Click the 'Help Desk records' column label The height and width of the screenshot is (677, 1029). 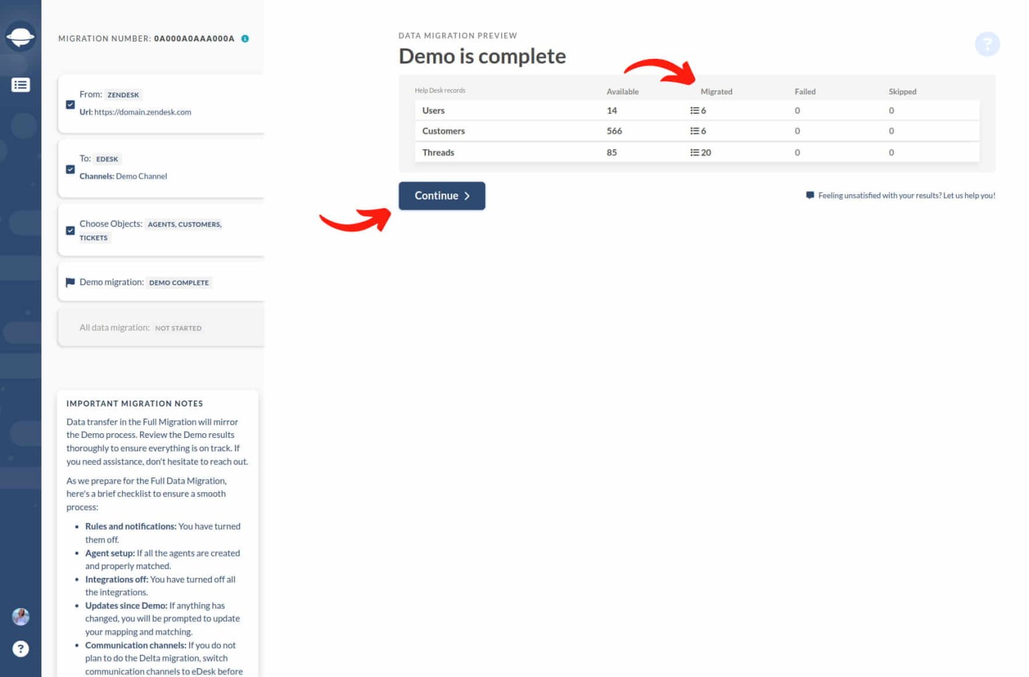click(x=440, y=90)
